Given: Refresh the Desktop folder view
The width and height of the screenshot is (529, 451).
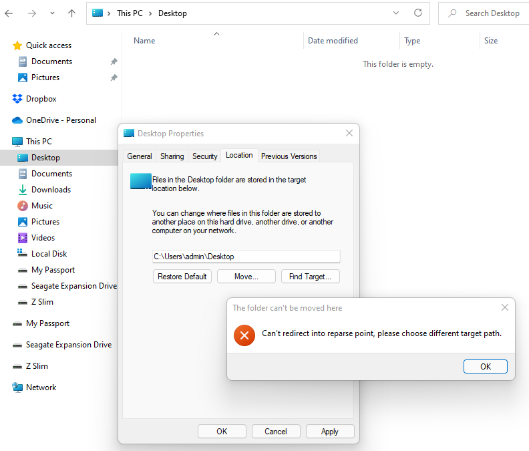Looking at the screenshot, I should pos(418,13).
